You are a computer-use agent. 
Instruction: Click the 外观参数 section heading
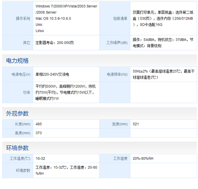point(17,114)
